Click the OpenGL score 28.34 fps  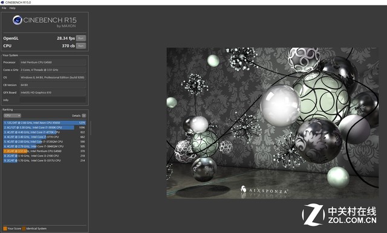66,38
